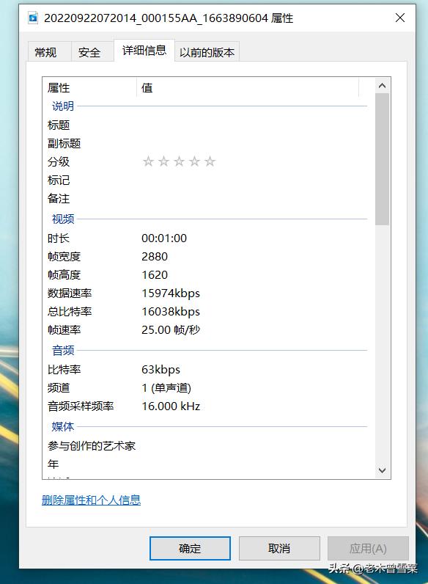Select the 比特率 value 63kbps
The height and width of the screenshot is (584, 428).
160,370
